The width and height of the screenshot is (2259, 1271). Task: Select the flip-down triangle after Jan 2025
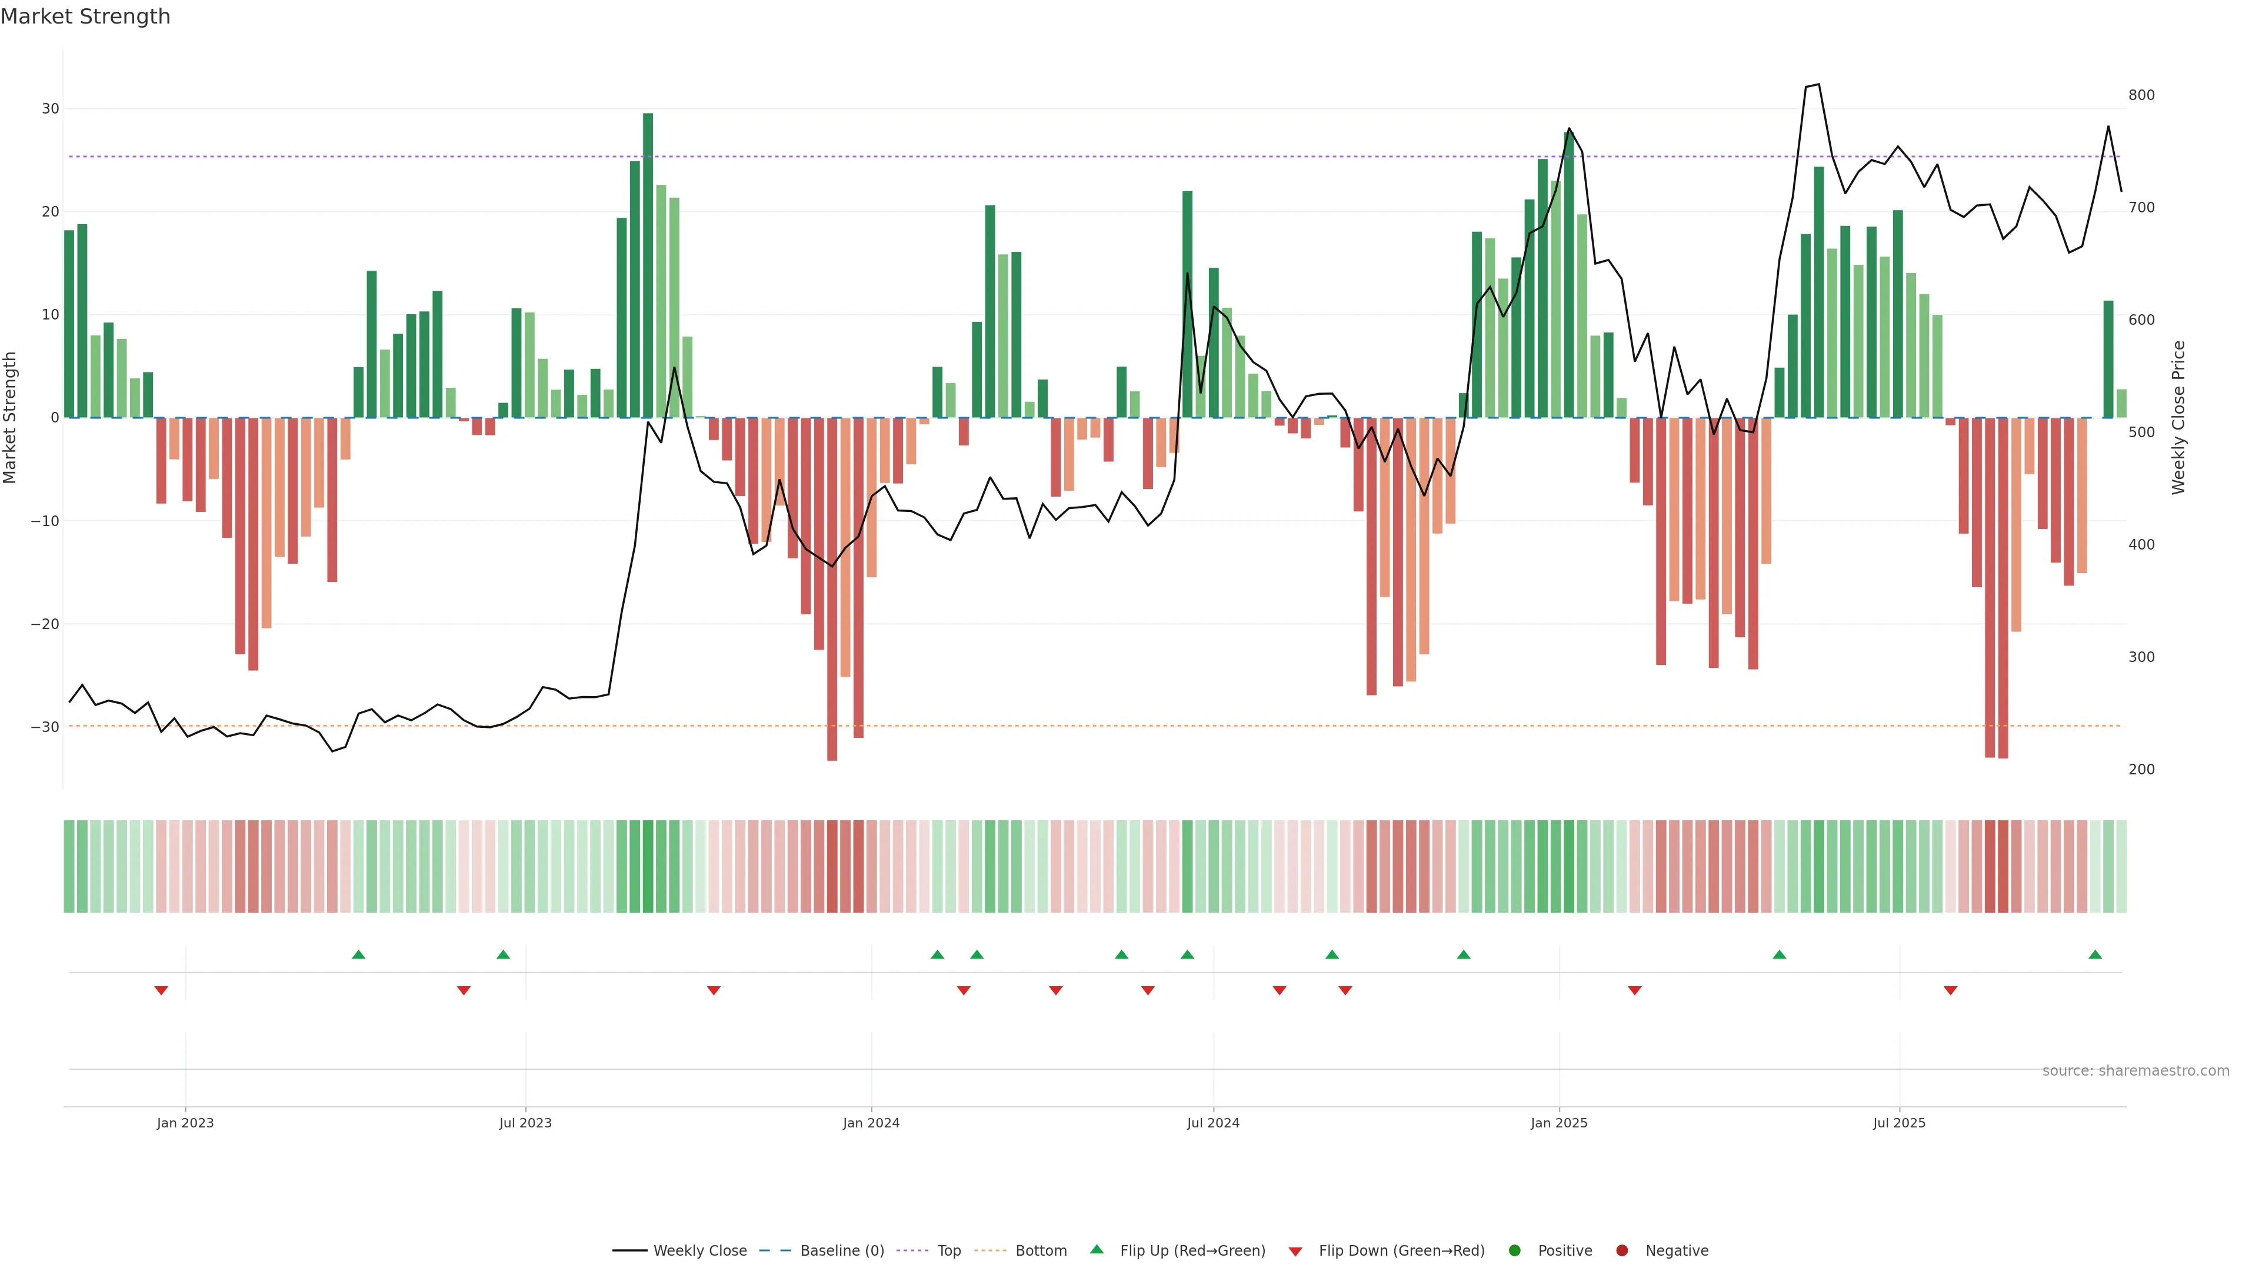coord(1635,990)
